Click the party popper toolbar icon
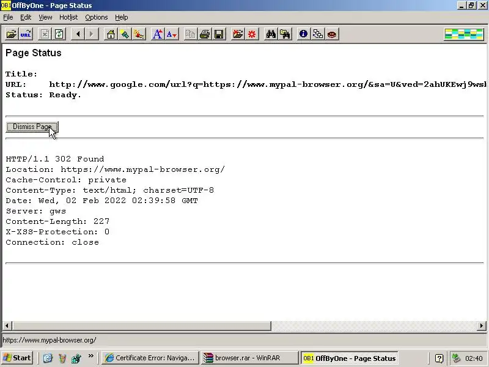This screenshot has width=489, height=367. coord(139,34)
